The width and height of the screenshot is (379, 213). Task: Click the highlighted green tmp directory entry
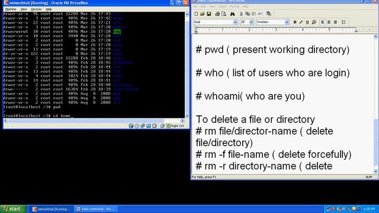(117, 31)
